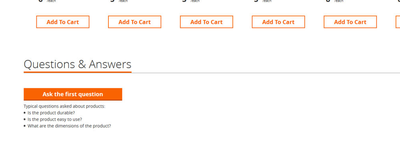
Task: Click "/each" label above first Add To Cart
Action: coord(51,1)
